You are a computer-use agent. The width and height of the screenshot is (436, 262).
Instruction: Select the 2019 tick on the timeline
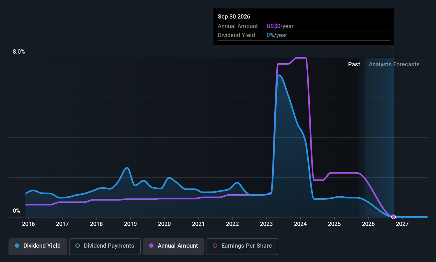pos(130,224)
